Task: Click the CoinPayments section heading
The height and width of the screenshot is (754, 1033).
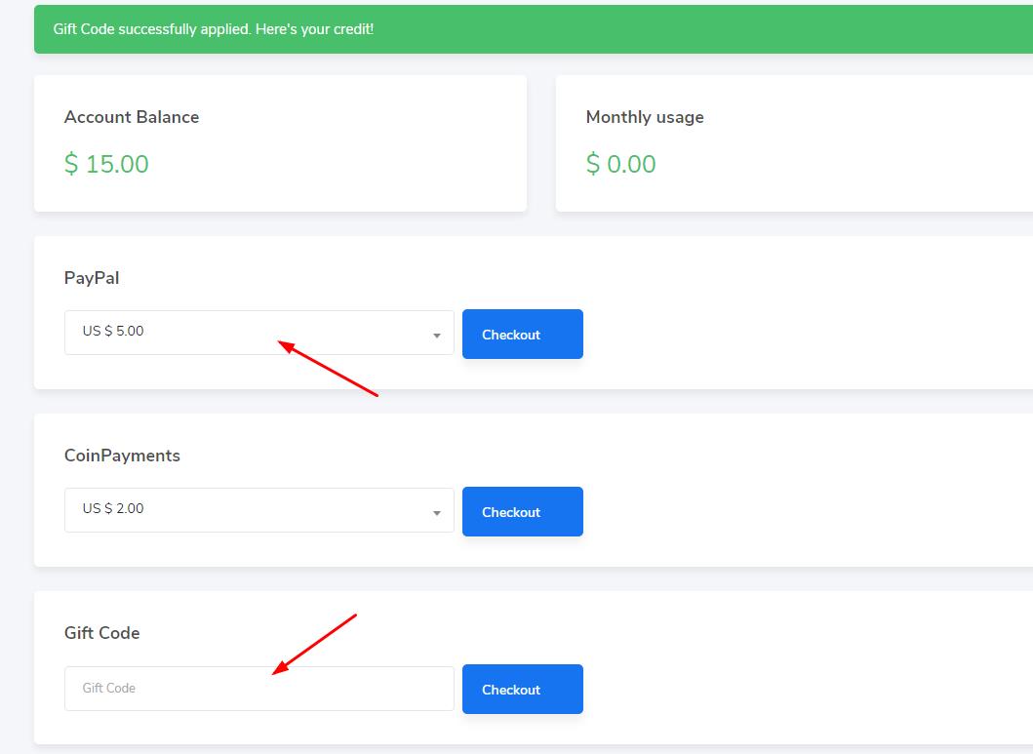Action: [122, 456]
